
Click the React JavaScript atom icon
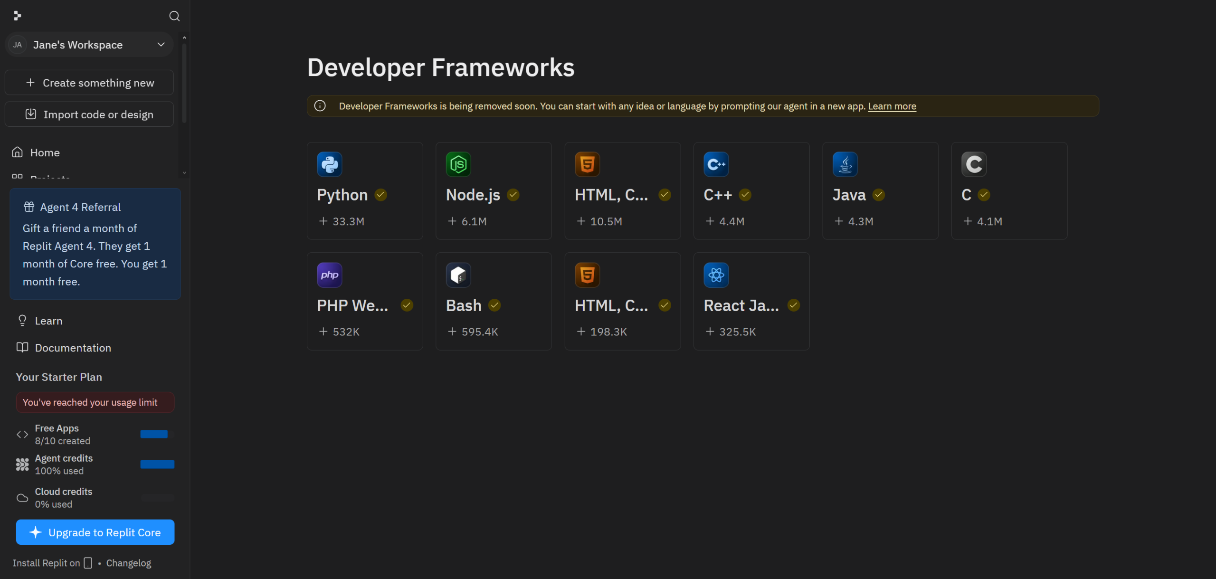coord(716,275)
